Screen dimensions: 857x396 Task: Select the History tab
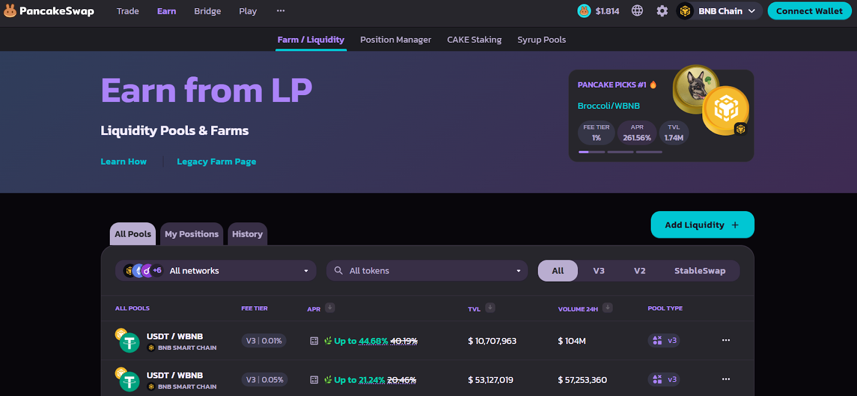(247, 234)
